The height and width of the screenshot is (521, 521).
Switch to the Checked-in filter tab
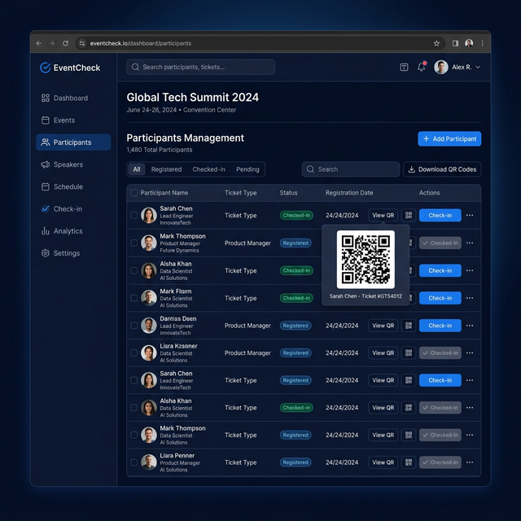pyautogui.click(x=208, y=169)
